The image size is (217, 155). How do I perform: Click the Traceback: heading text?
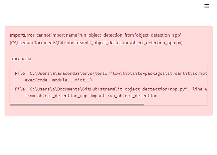[x=21, y=59]
